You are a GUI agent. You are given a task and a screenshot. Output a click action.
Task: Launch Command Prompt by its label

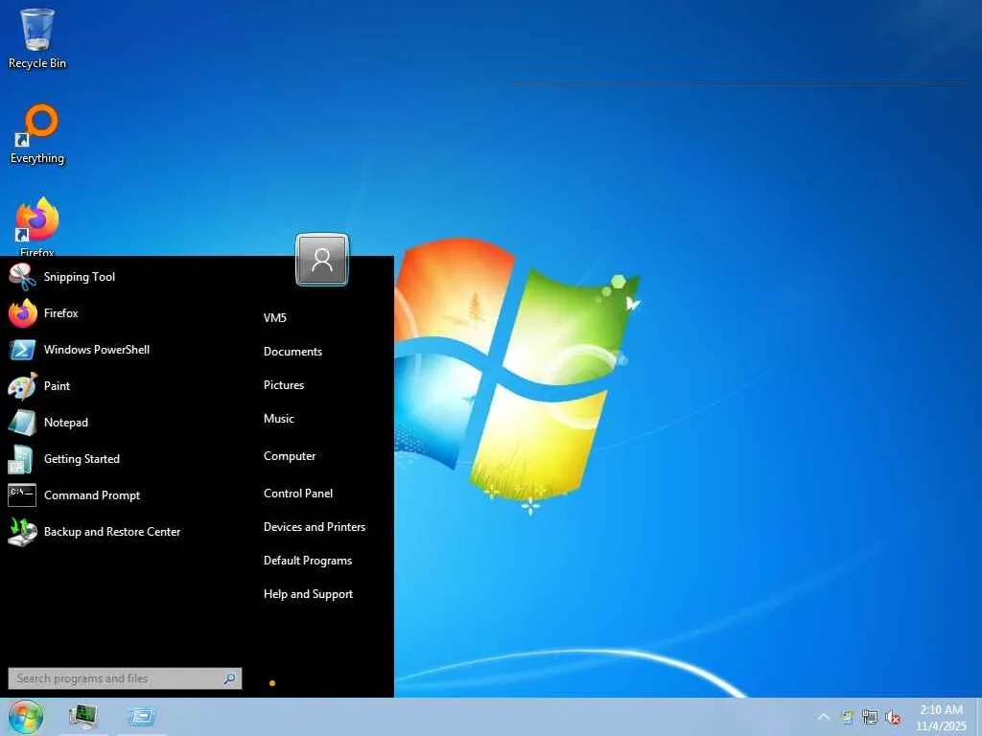[92, 495]
